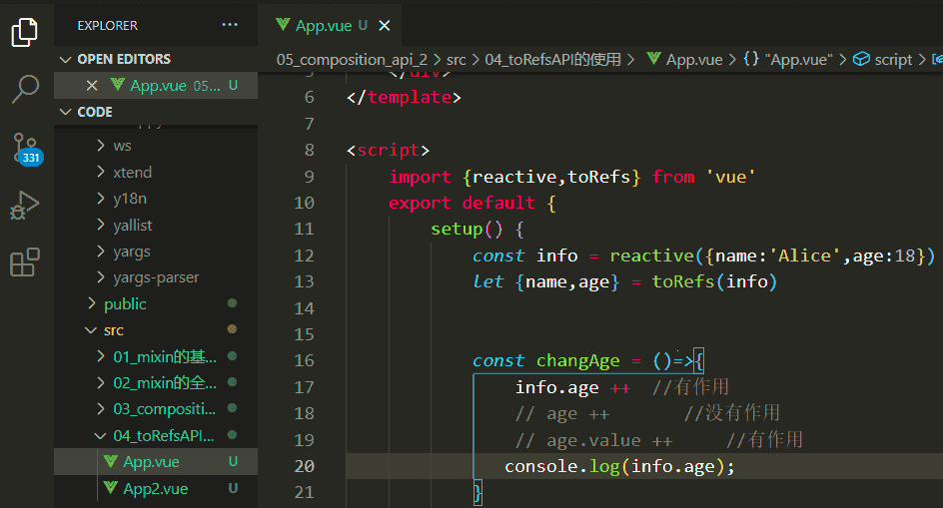This screenshot has width=943, height=508.
Task: Open Source Control view with 331 badge
Action: click(x=26, y=150)
